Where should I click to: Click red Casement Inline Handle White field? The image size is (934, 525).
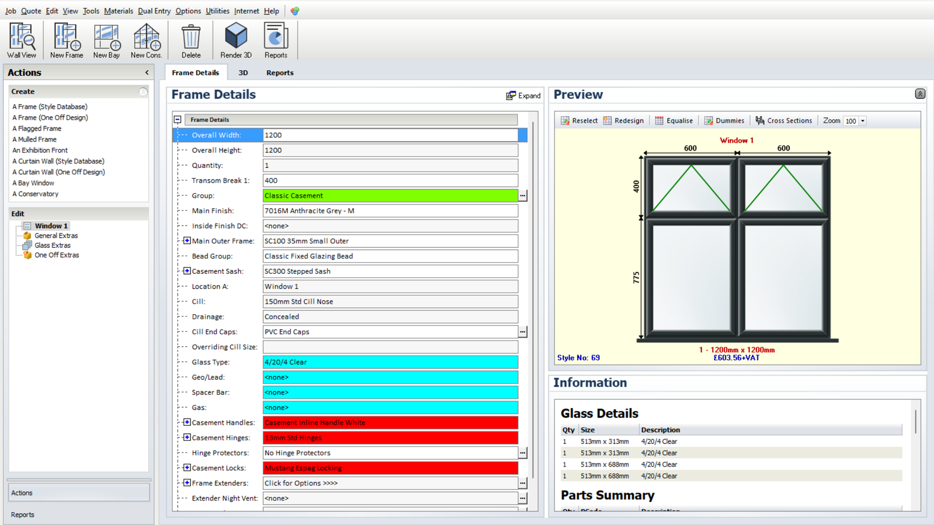coord(390,422)
